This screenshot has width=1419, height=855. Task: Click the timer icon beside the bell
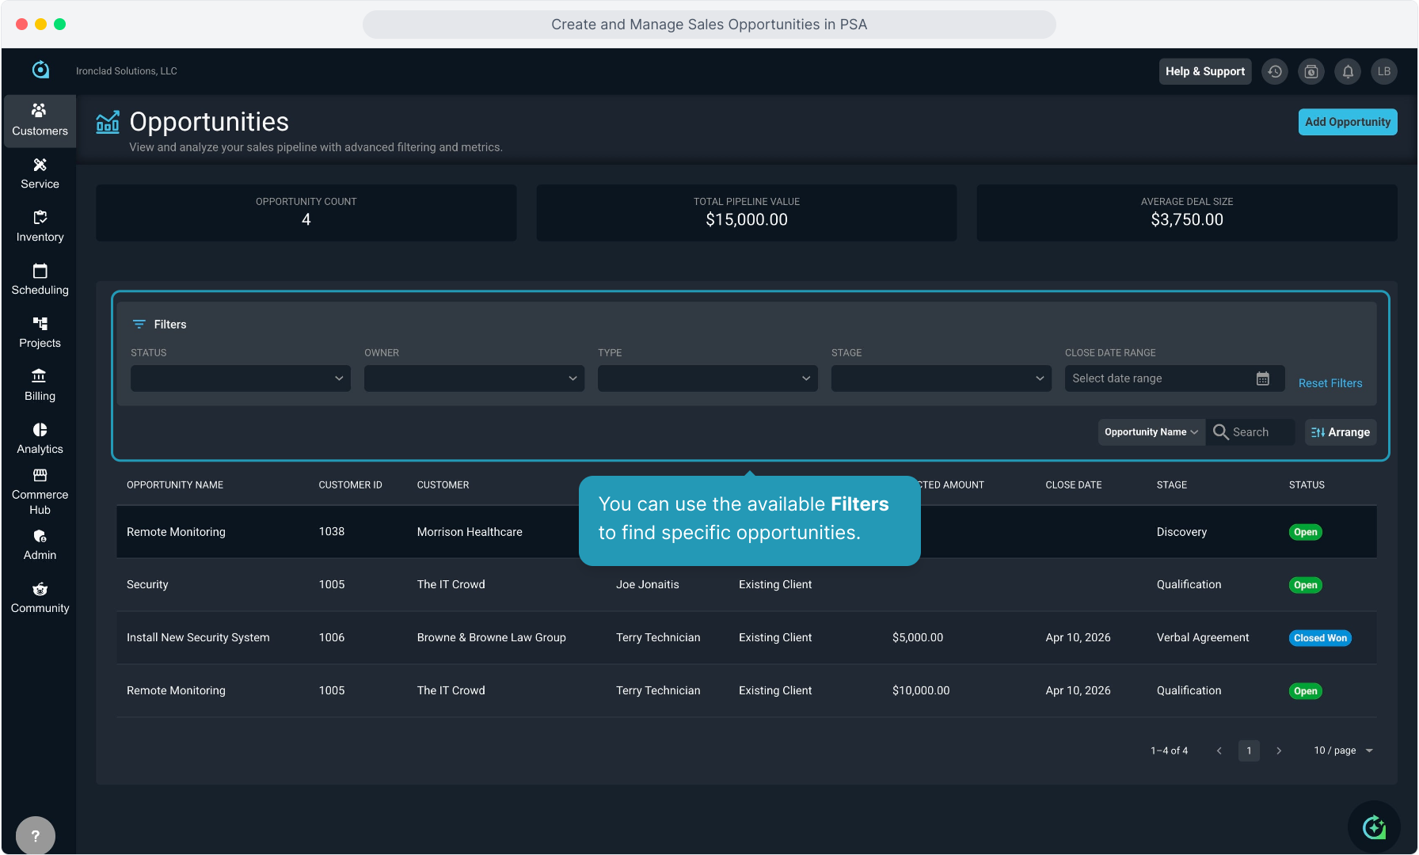(1311, 71)
